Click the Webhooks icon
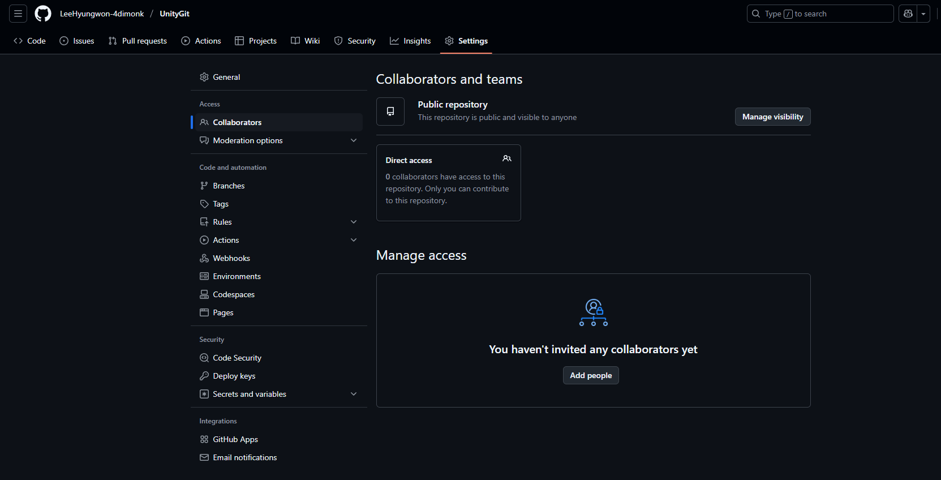Image resolution: width=941 pixels, height=480 pixels. [x=204, y=258]
